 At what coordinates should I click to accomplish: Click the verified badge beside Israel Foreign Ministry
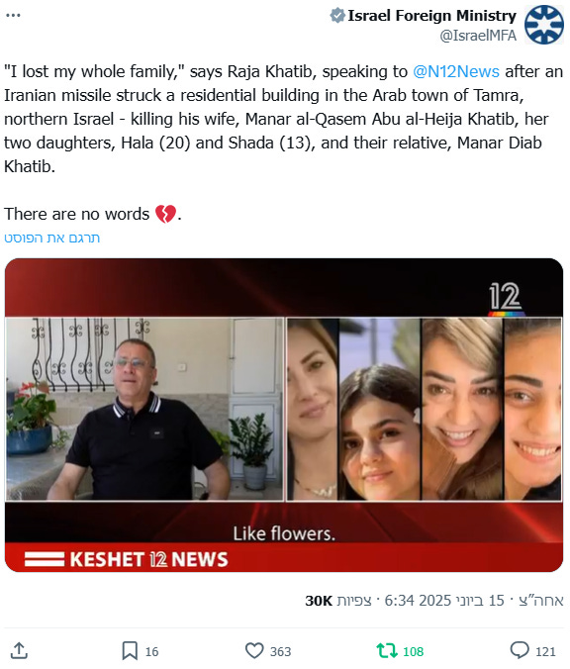point(337,16)
